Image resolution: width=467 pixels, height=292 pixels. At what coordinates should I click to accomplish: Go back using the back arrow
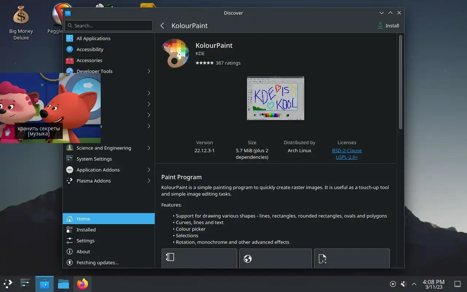click(162, 26)
